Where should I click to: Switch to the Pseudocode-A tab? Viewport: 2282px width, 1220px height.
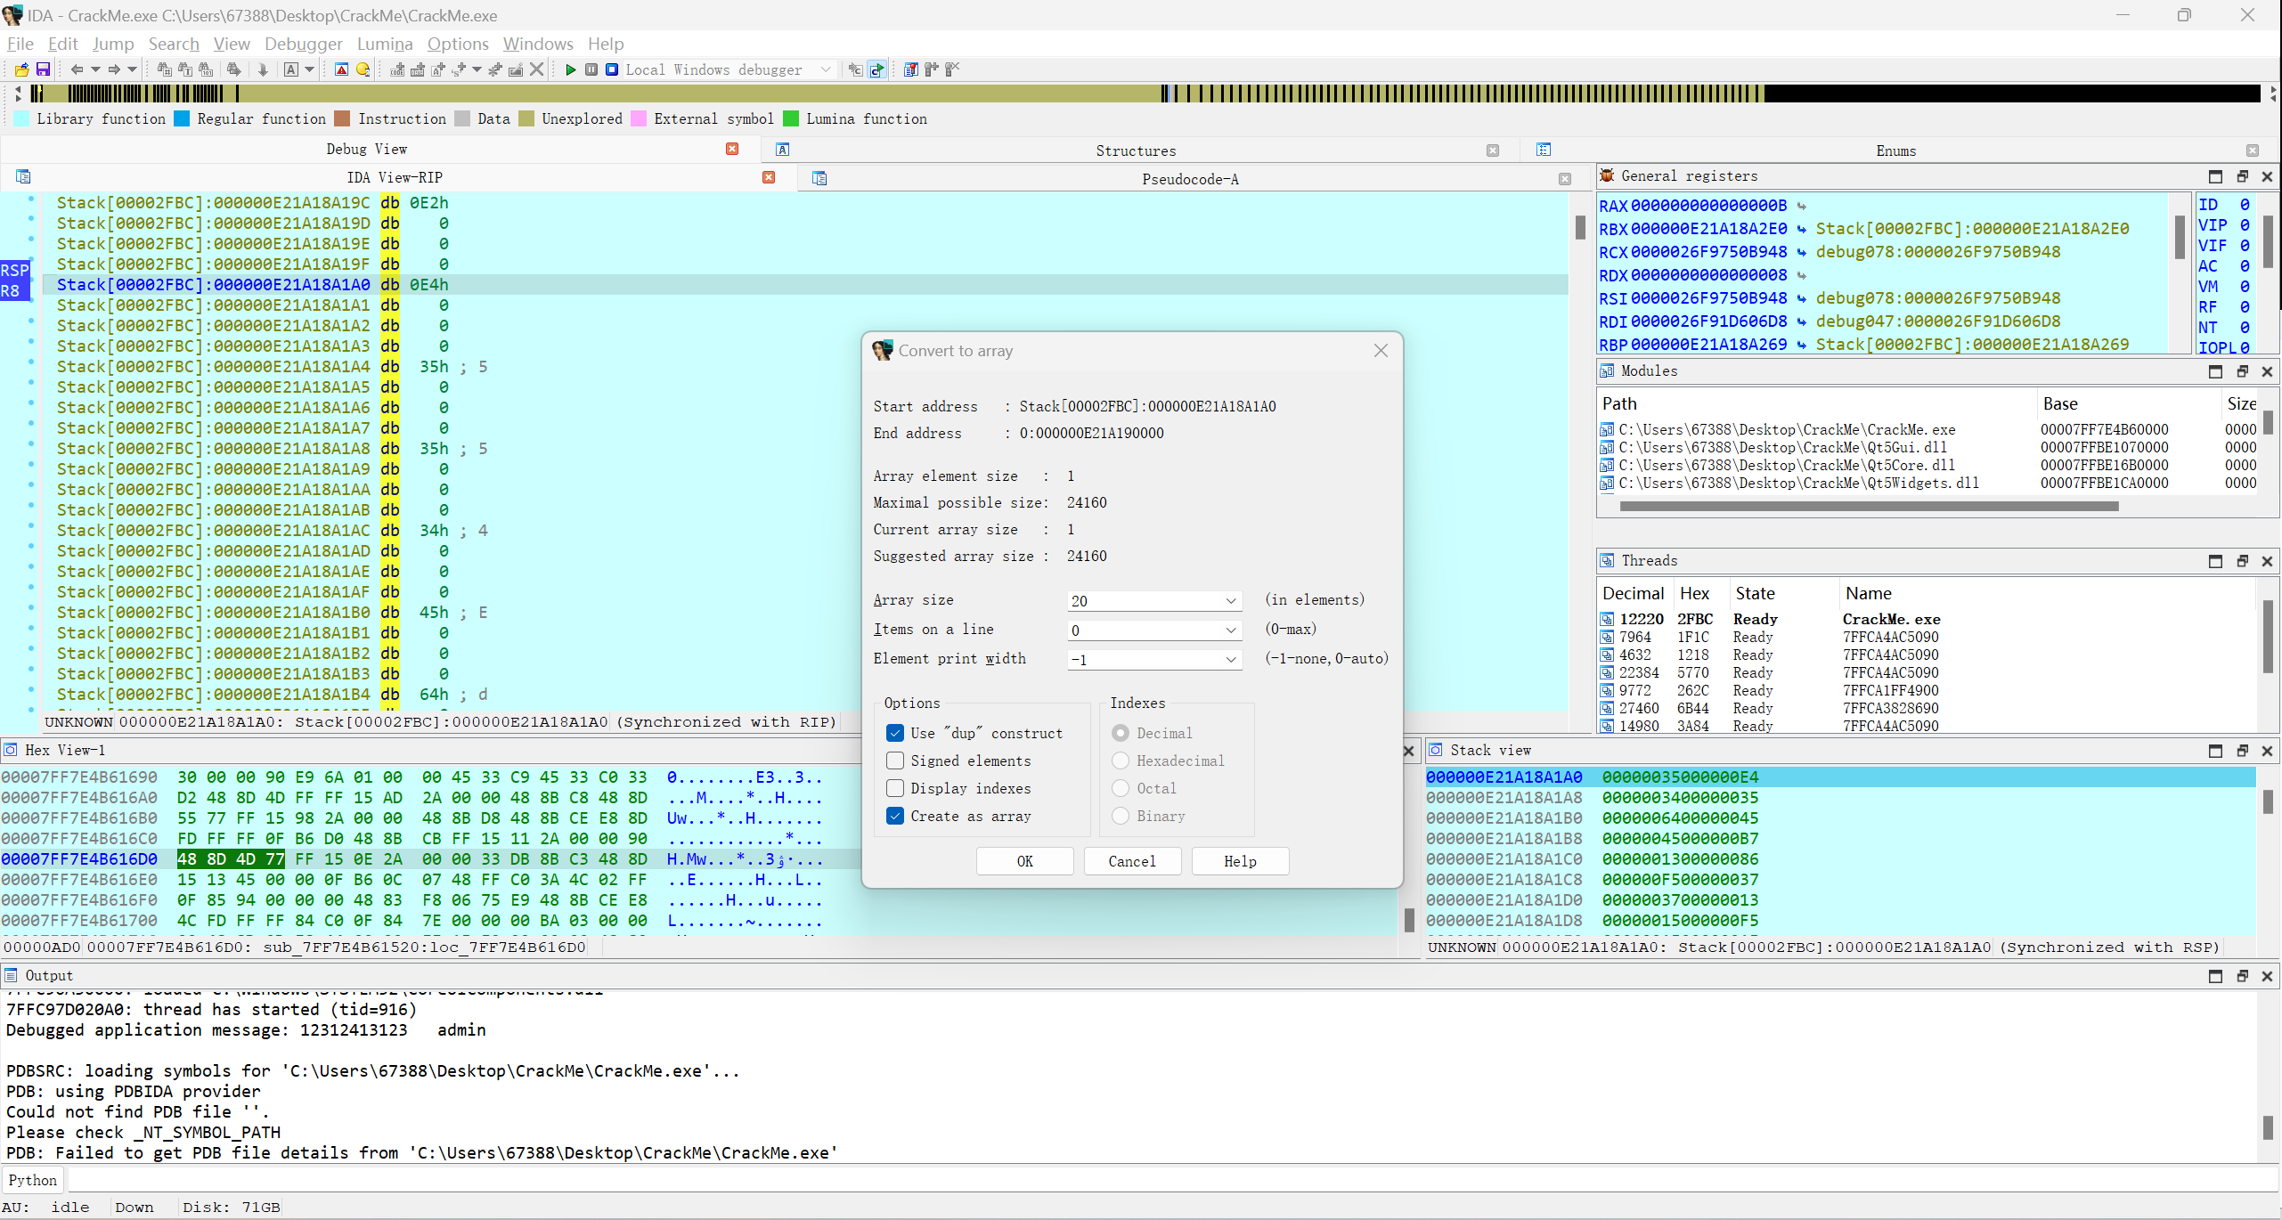coord(1190,179)
